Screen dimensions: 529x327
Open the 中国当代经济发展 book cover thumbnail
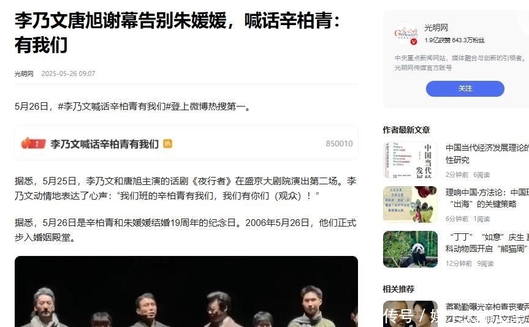pos(410,160)
